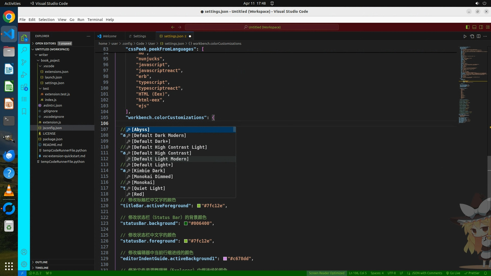491x276 pixels.
Task: Open the Terminal menu
Action: (95, 20)
